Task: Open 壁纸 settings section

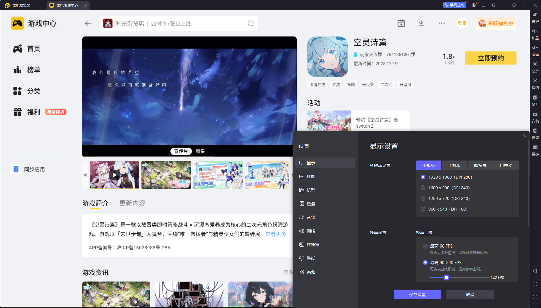Action: [325, 258]
